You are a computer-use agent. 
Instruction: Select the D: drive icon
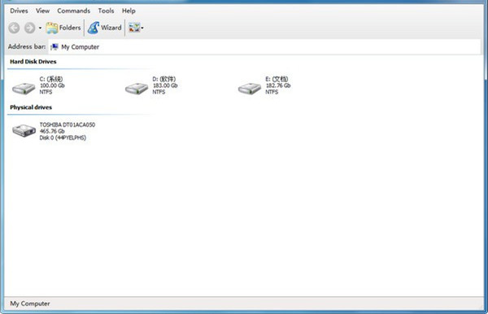tap(137, 89)
